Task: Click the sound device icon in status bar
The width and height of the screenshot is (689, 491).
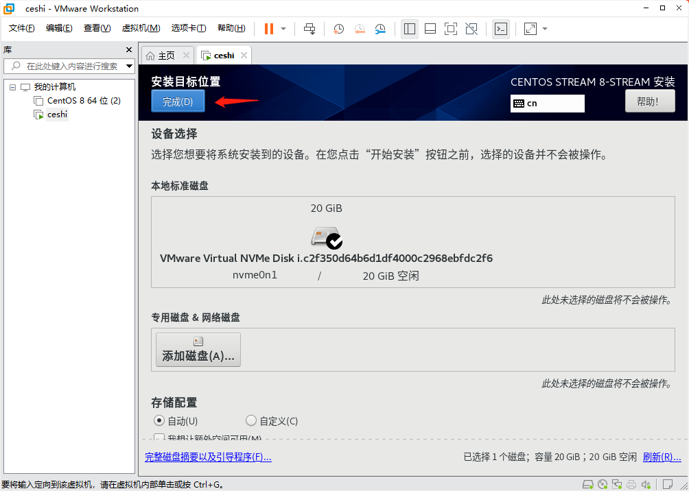Action: pos(646,484)
